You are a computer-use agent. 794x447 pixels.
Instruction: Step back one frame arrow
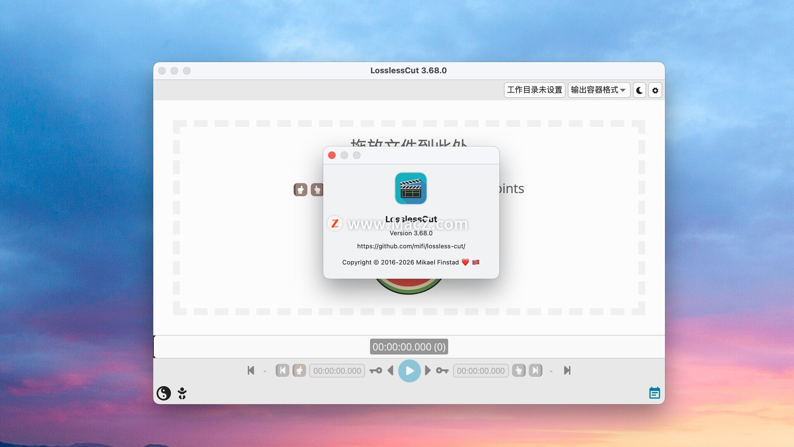tap(390, 370)
